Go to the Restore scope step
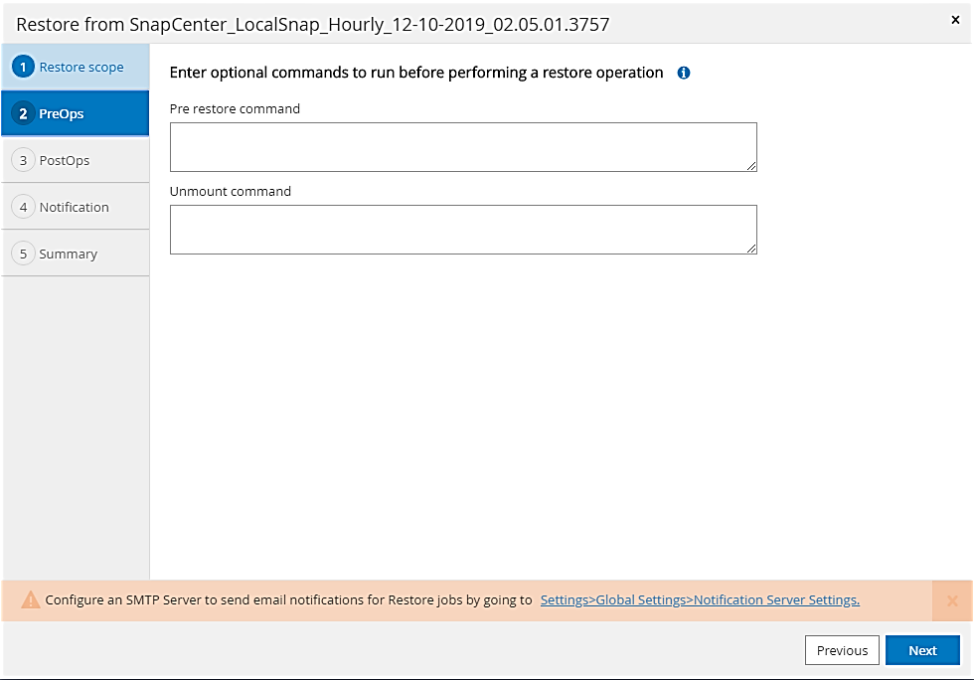The width and height of the screenshot is (974, 680). 81,68
